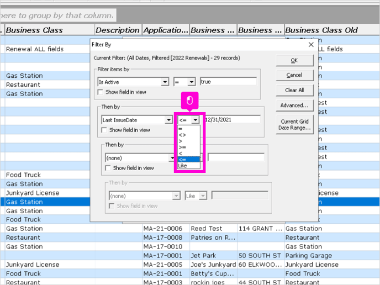Select '<' operator from list

189,153
